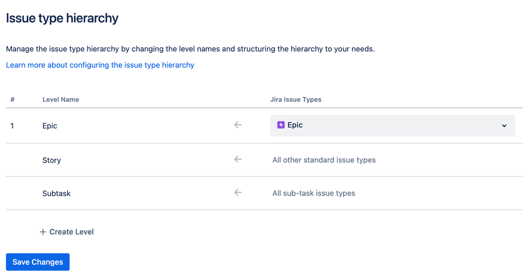This screenshot has width=523, height=276.
Task: Expand the Epic issue types chevron
Action: click(x=504, y=125)
